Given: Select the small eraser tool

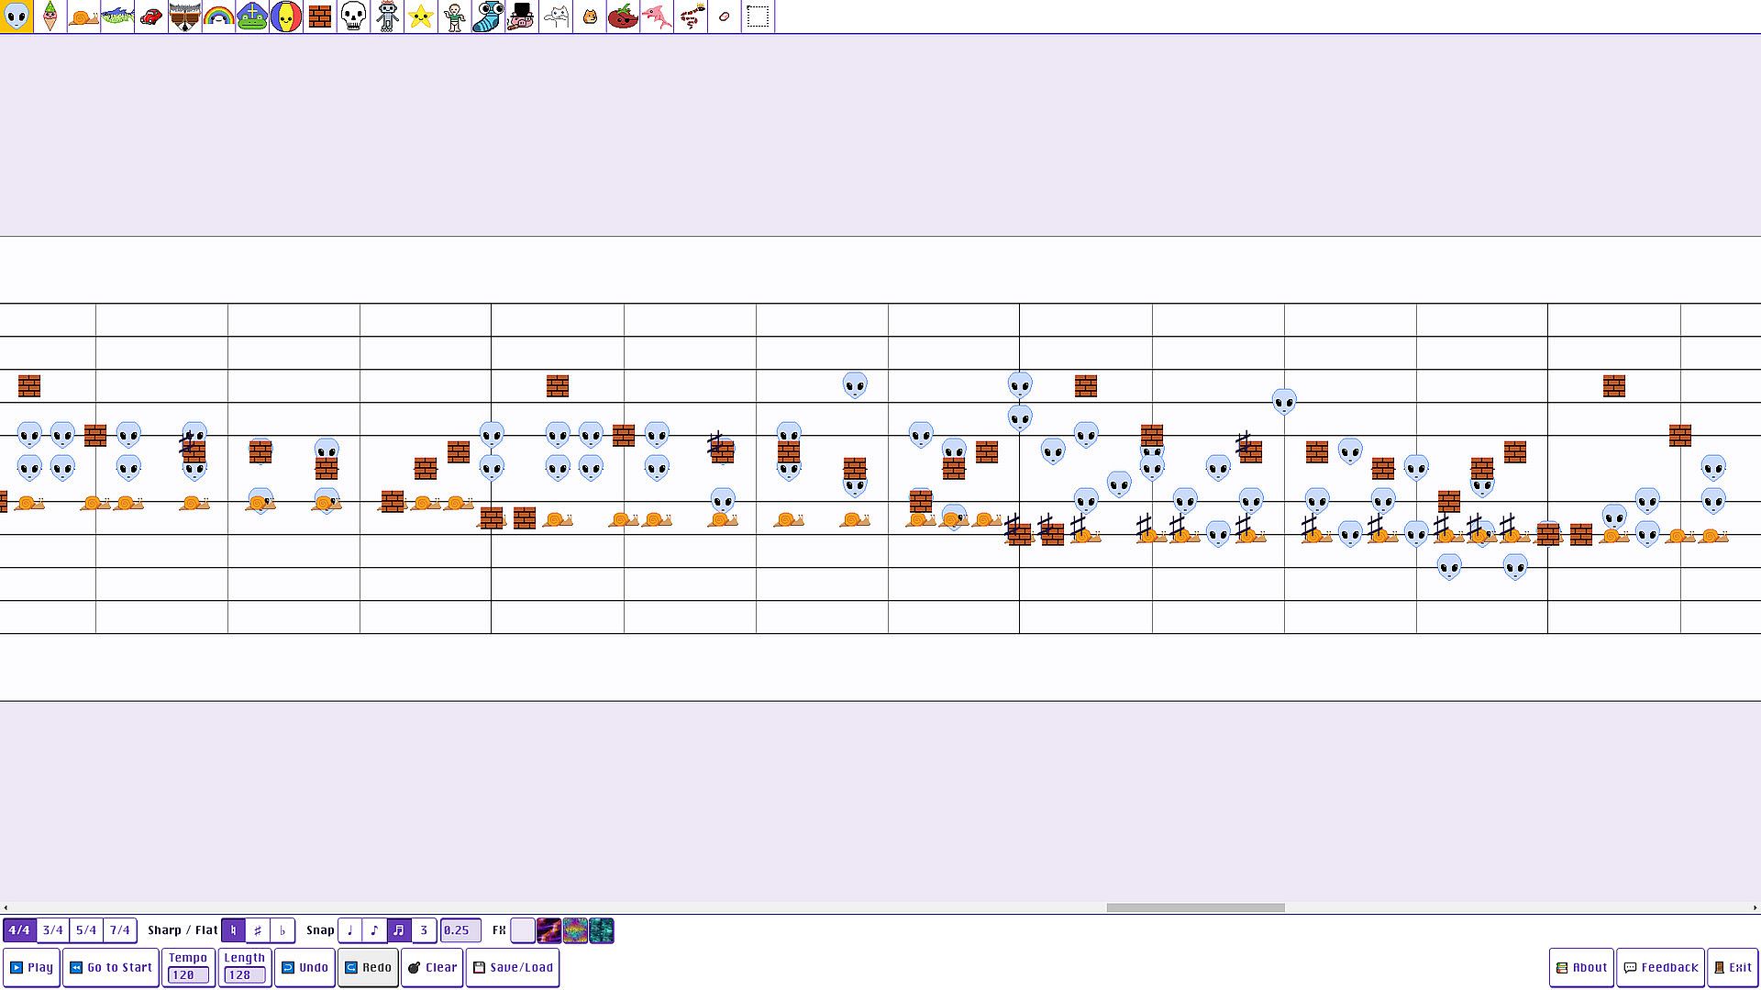Looking at the screenshot, I should click(x=724, y=17).
